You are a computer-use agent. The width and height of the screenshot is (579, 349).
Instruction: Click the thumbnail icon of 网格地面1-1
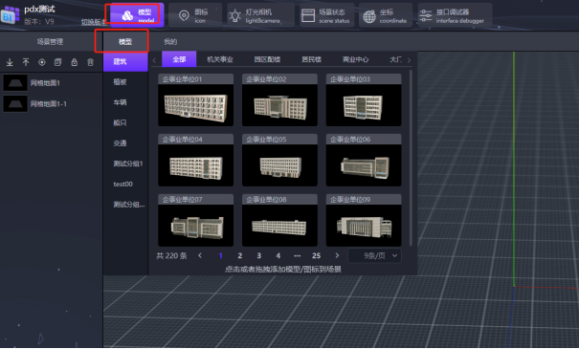click(15, 103)
